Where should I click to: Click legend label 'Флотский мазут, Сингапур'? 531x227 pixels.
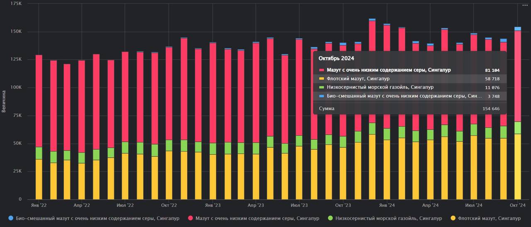pos(489,218)
